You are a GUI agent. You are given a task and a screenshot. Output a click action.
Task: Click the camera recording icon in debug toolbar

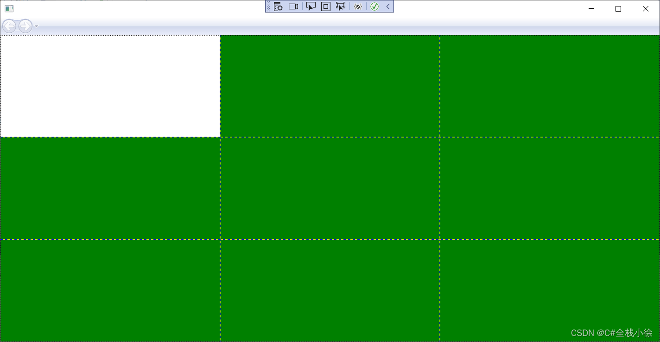point(293,6)
